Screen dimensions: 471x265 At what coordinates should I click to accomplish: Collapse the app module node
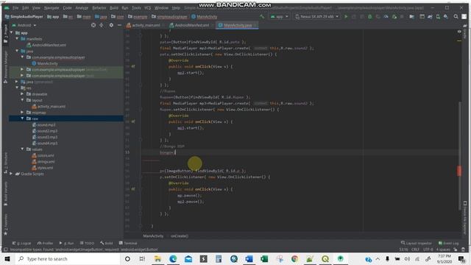click(12, 32)
